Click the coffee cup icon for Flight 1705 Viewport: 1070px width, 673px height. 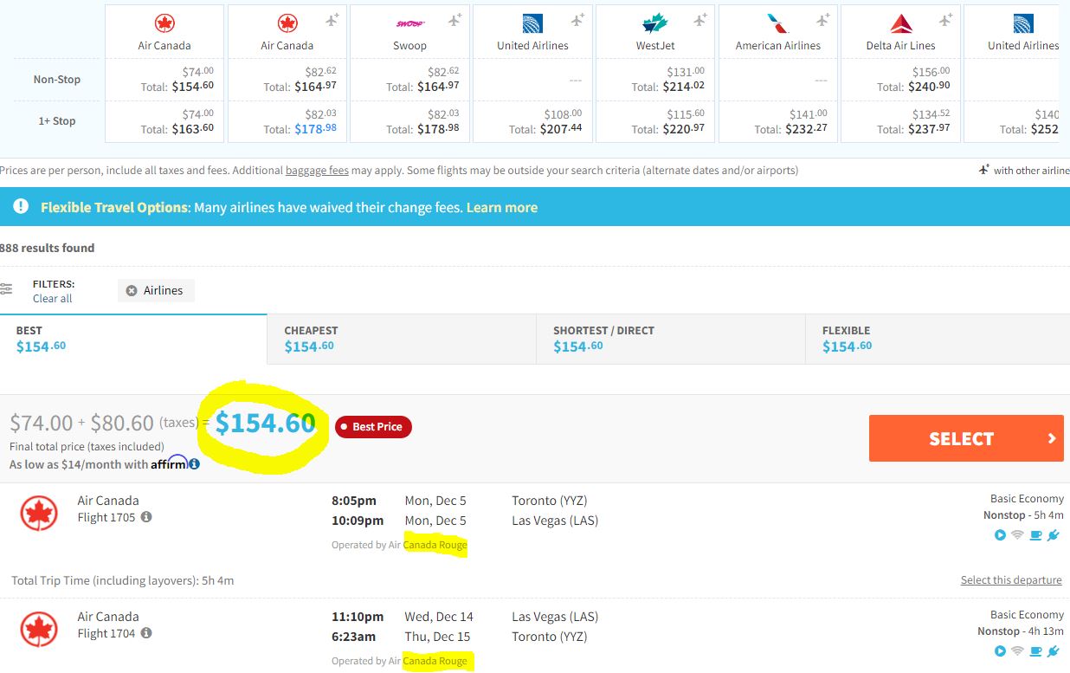1035,535
